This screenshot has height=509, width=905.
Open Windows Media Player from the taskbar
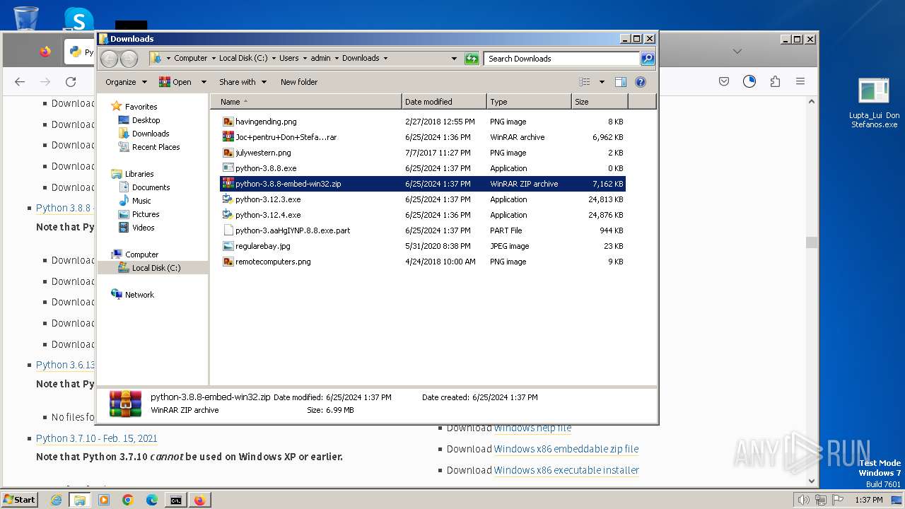(x=104, y=500)
